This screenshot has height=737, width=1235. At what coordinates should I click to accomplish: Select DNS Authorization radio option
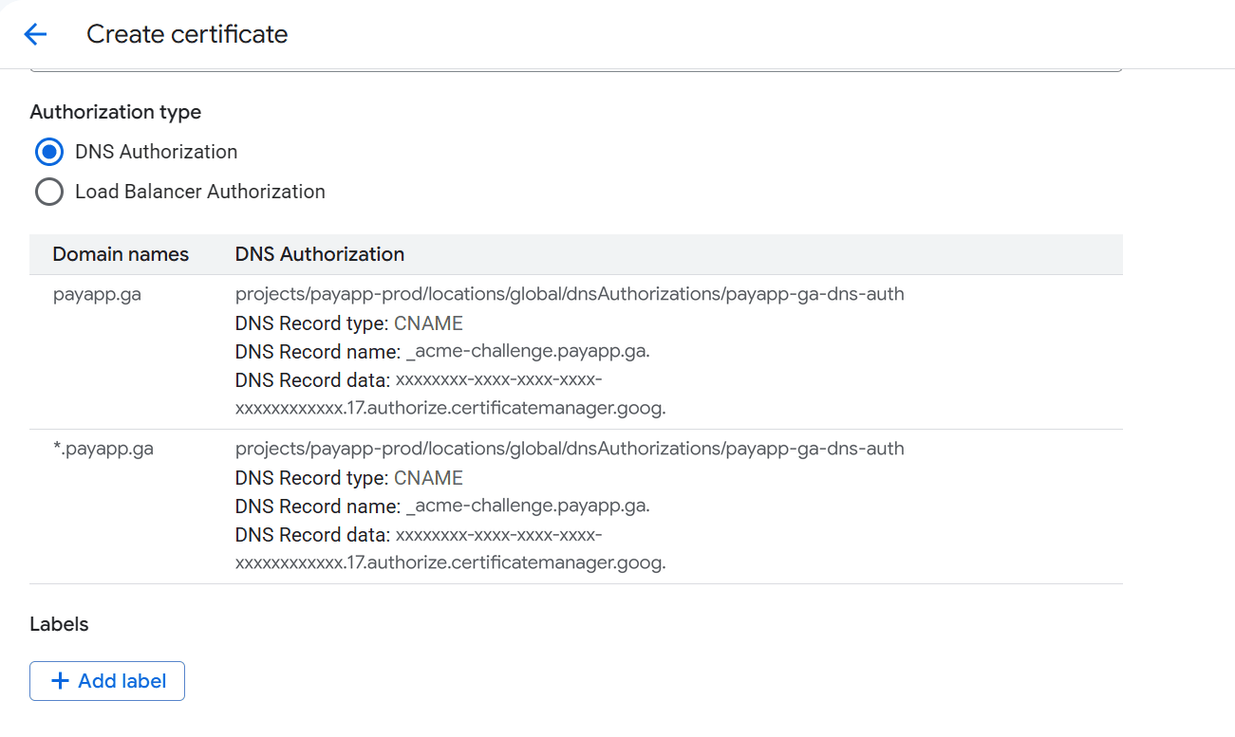pos(49,152)
